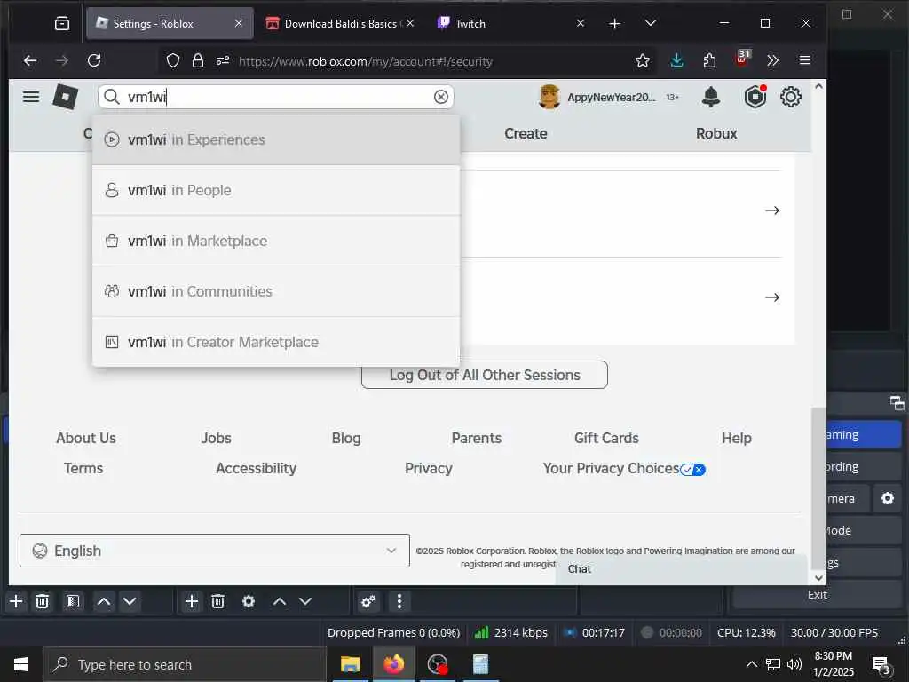The height and width of the screenshot is (682, 909).
Task: Open the Accessibility footer link
Action: [x=256, y=469]
